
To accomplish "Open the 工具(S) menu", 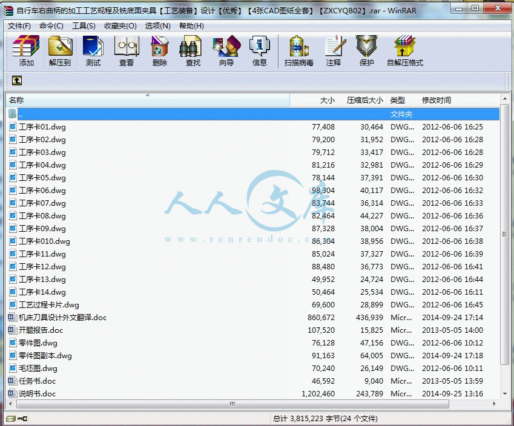I will [x=84, y=26].
